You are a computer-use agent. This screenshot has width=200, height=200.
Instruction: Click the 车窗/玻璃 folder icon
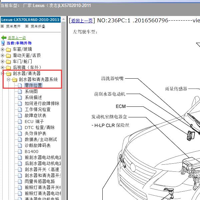tap(8, 49)
